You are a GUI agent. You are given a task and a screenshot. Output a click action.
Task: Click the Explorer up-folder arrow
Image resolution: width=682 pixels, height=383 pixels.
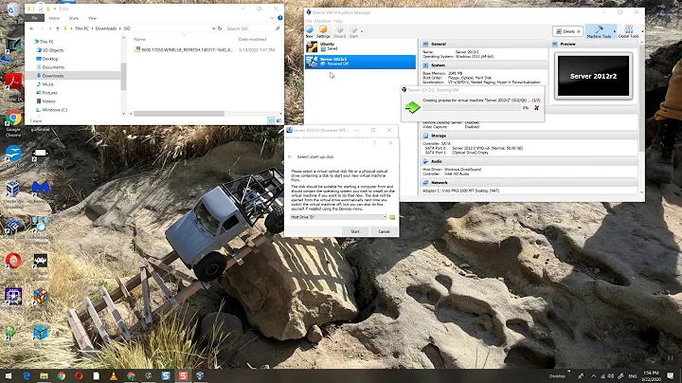58,28
